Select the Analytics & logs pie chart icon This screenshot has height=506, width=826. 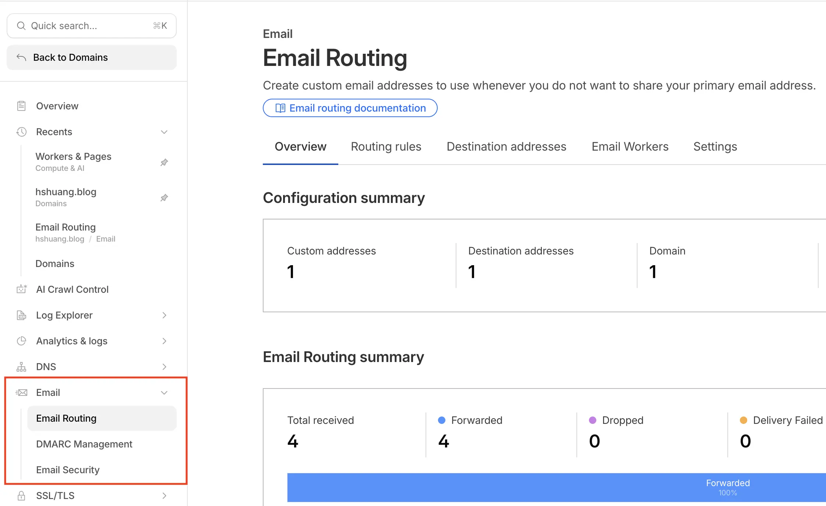[21, 341]
